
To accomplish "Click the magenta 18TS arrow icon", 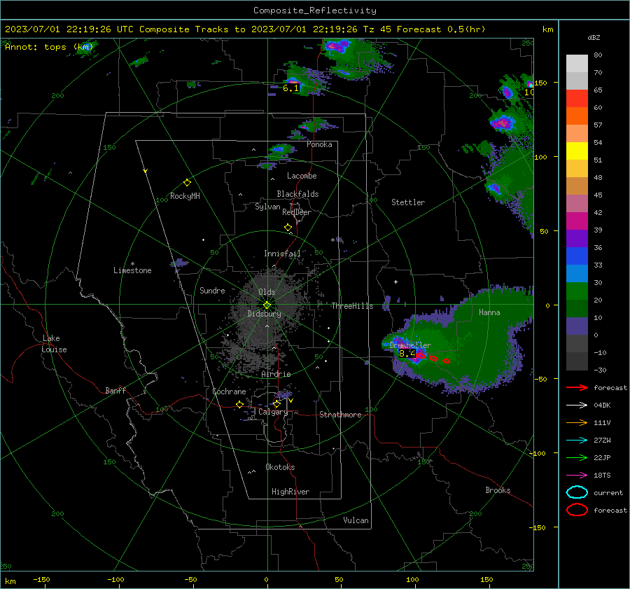I will (x=577, y=476).
